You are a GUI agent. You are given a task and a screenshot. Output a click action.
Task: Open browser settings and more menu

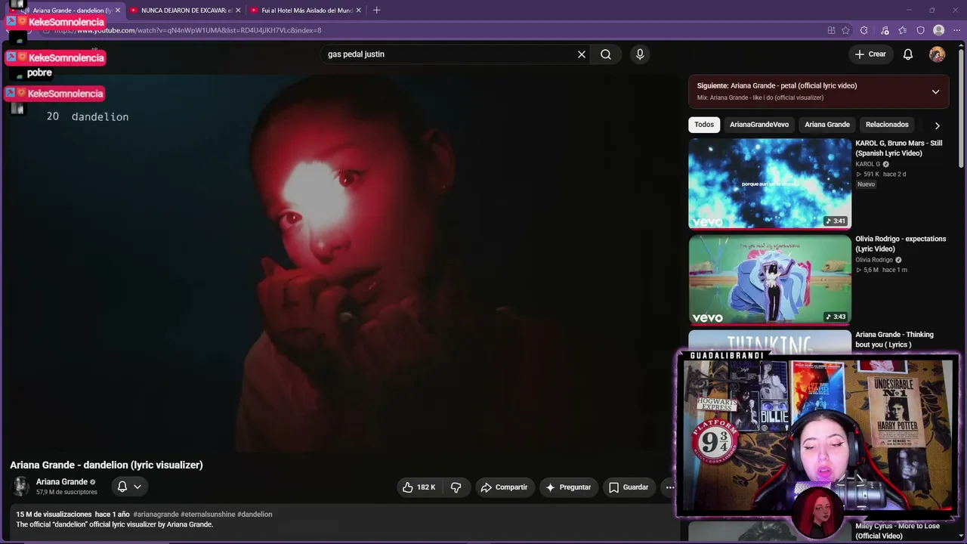(x=956, y=30)
